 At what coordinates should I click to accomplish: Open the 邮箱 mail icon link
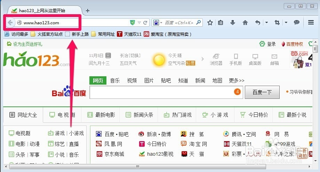point(274,60)
